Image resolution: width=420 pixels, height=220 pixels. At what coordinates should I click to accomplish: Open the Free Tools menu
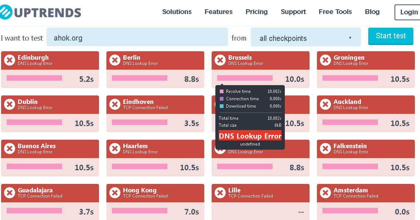(x=335, y=12)
